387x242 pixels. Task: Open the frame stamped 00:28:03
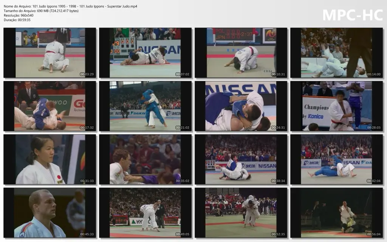(x=337, y=106)
